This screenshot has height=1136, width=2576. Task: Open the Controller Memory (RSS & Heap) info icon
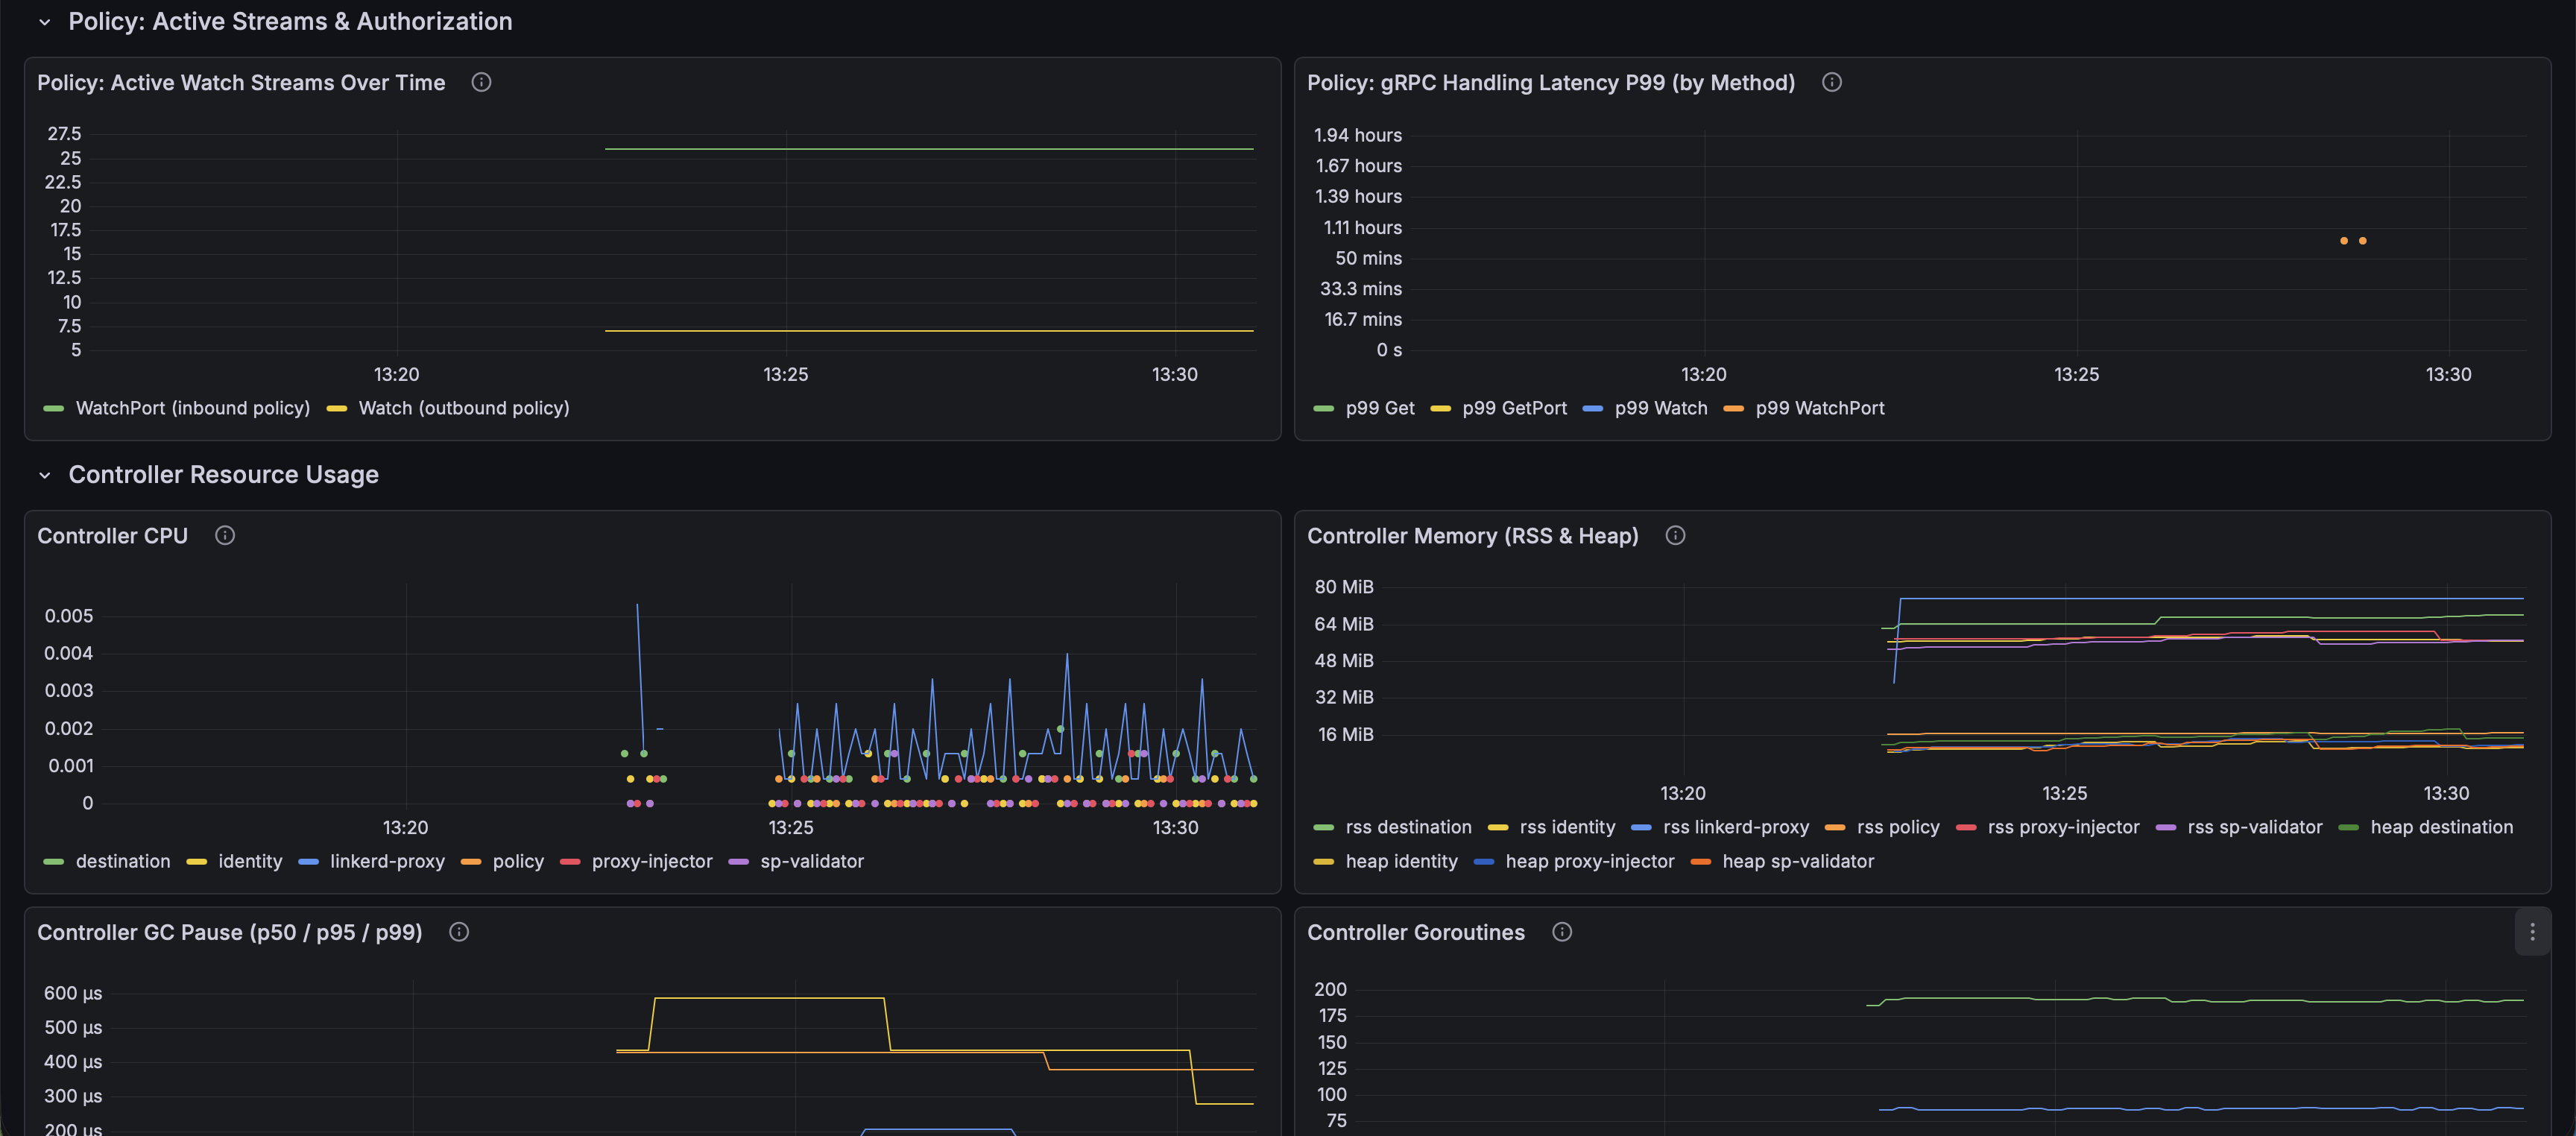tap(1675, 536)
